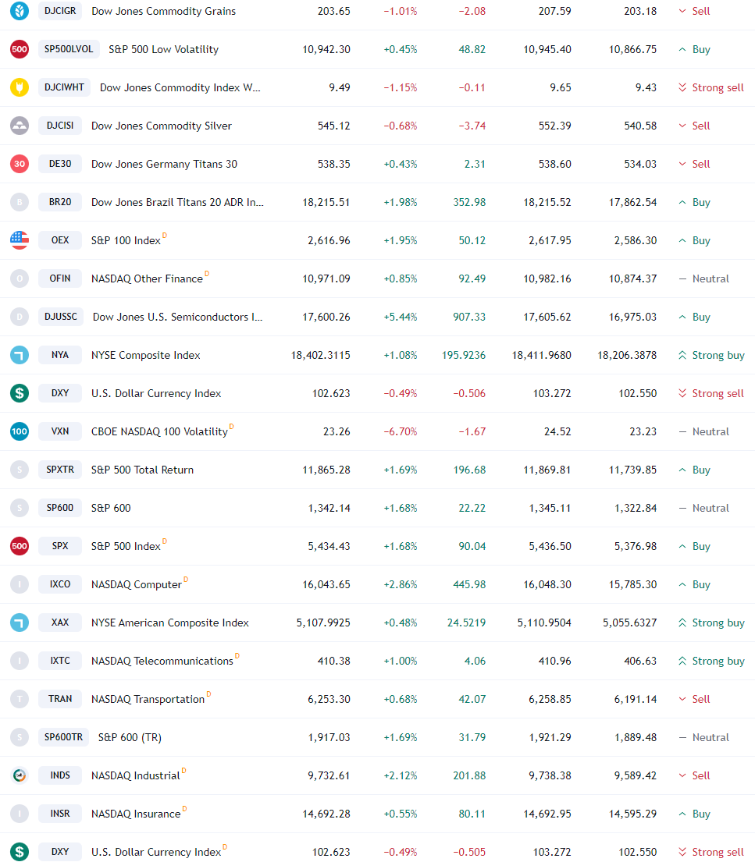Click the XAX ticker symbol
This screenshot has width=755, height=862.
tap(60, 623)
